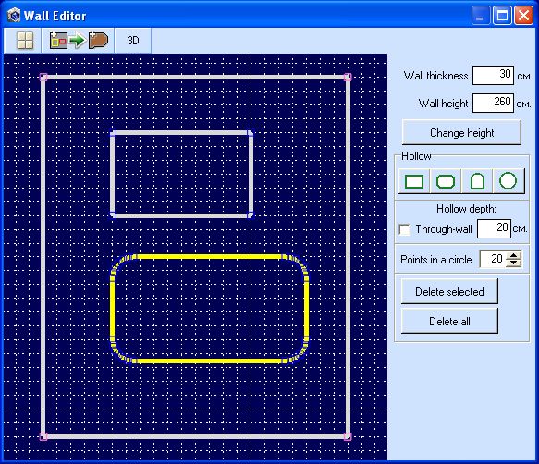Click the Delete selected button
The image size is (539, 464).
(x=449, y=292)
